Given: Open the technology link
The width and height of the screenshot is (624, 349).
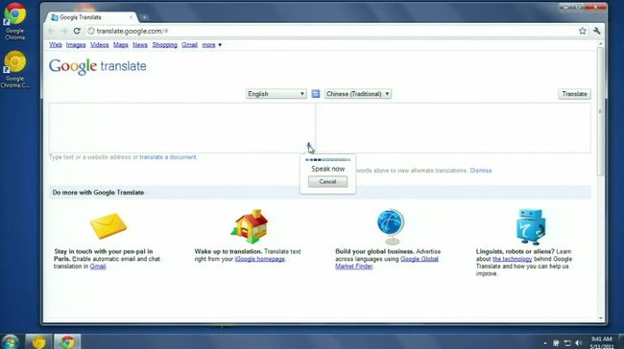Looking at the screenshot, I should (512, 259).
